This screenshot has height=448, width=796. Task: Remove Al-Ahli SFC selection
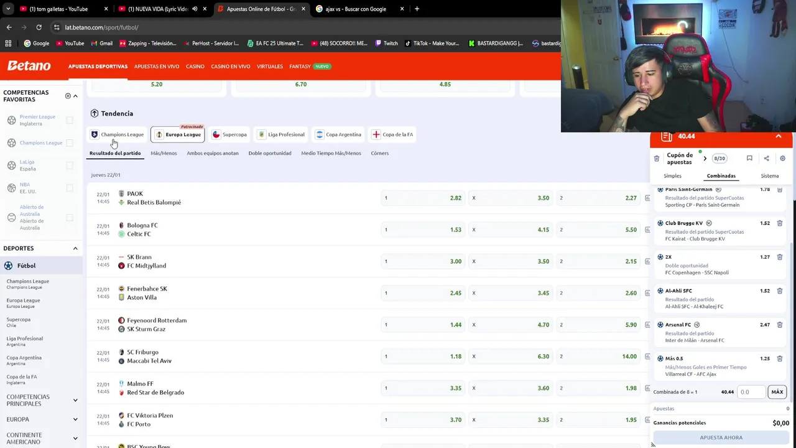pyautogui.click(x=779, y=291)
